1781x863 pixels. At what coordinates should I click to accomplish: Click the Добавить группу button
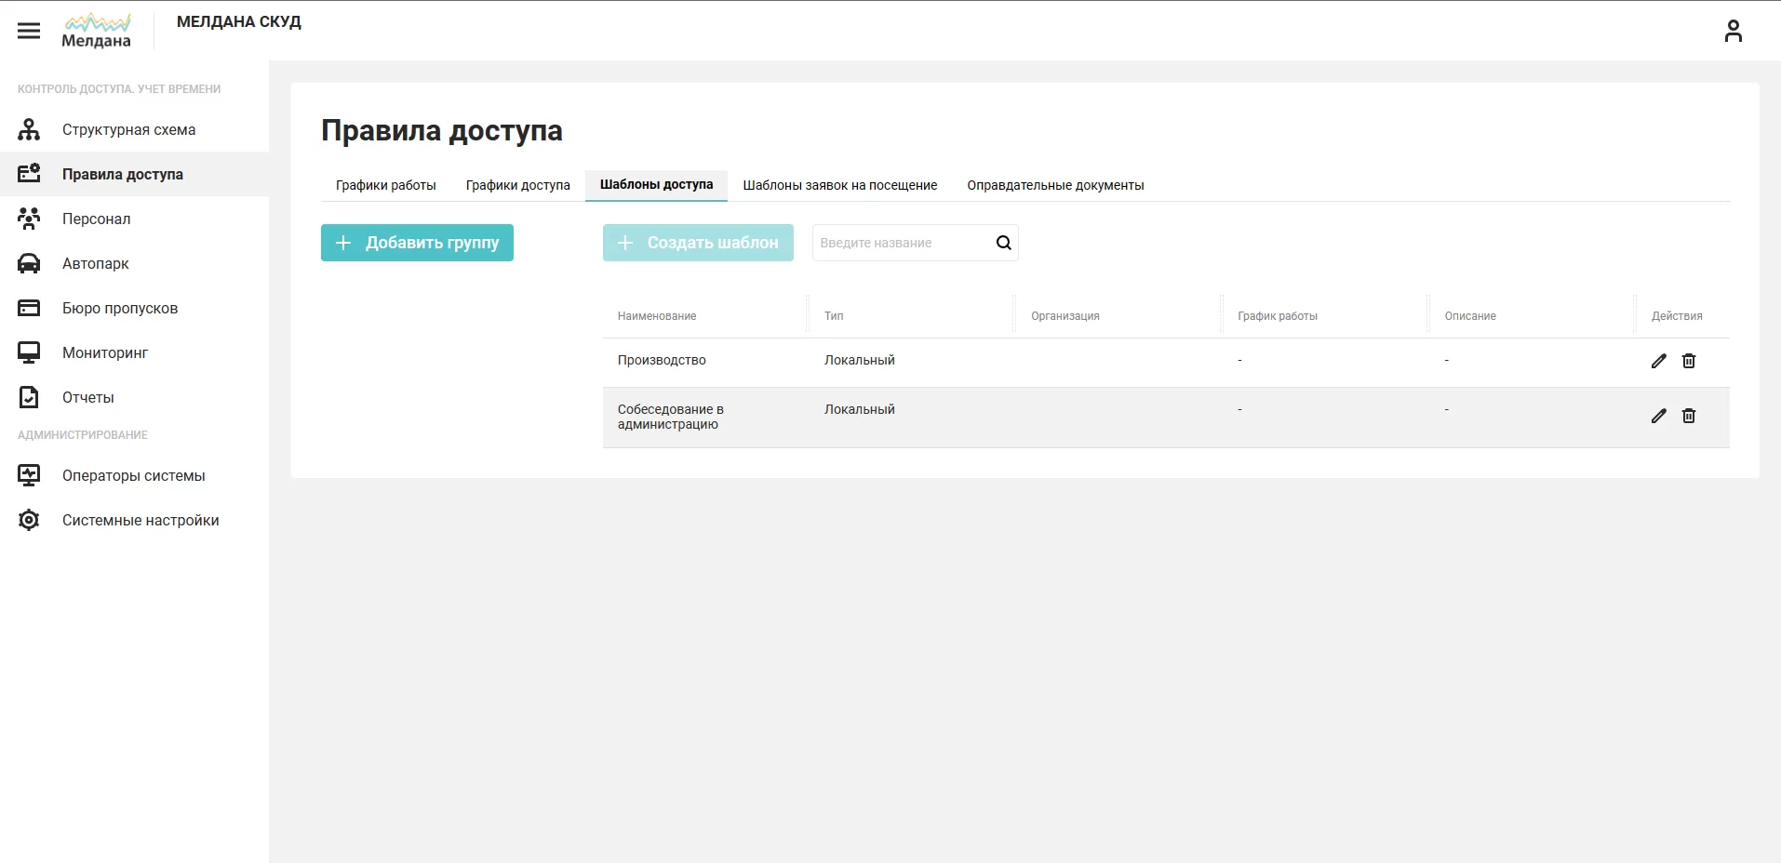[417, 243]
